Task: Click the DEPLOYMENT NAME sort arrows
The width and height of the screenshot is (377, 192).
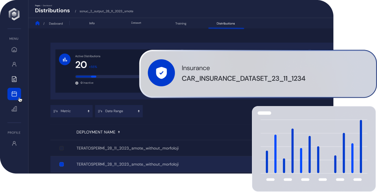Action: pyautogui.click(x=119, y=132)
